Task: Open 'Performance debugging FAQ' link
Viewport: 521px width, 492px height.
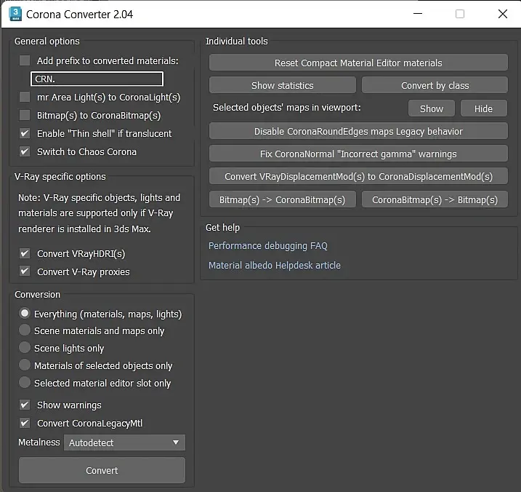Action: click(268, 246)
